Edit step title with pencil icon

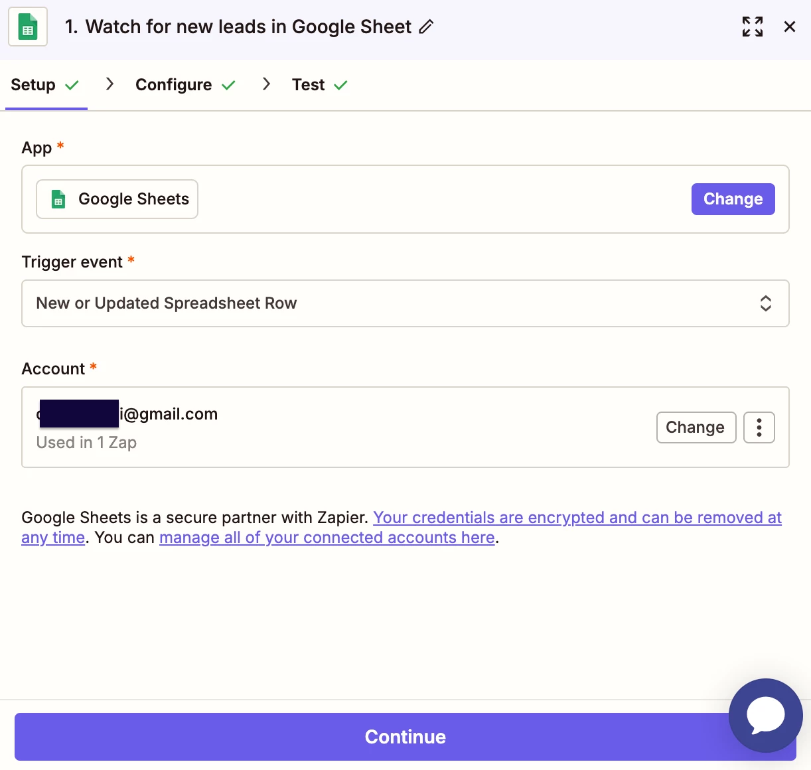click(x=426, y=27)
